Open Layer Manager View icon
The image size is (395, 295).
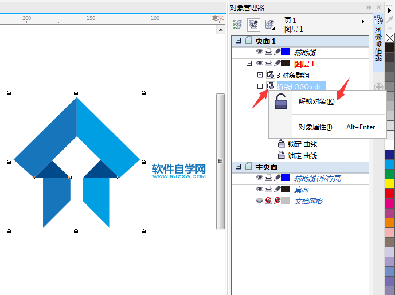point(269,25)
